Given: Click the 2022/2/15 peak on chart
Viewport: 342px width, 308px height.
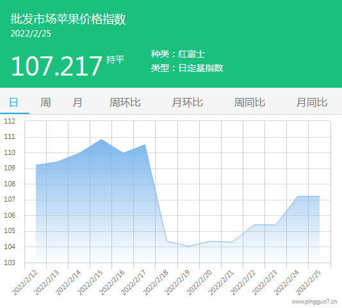Looking at the screenshot, I should 101,139.
